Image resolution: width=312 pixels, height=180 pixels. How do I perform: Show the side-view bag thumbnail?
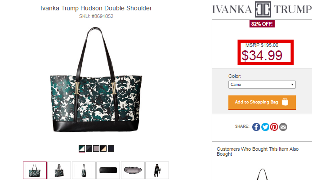pyautogui.click(x=84, y=170)
